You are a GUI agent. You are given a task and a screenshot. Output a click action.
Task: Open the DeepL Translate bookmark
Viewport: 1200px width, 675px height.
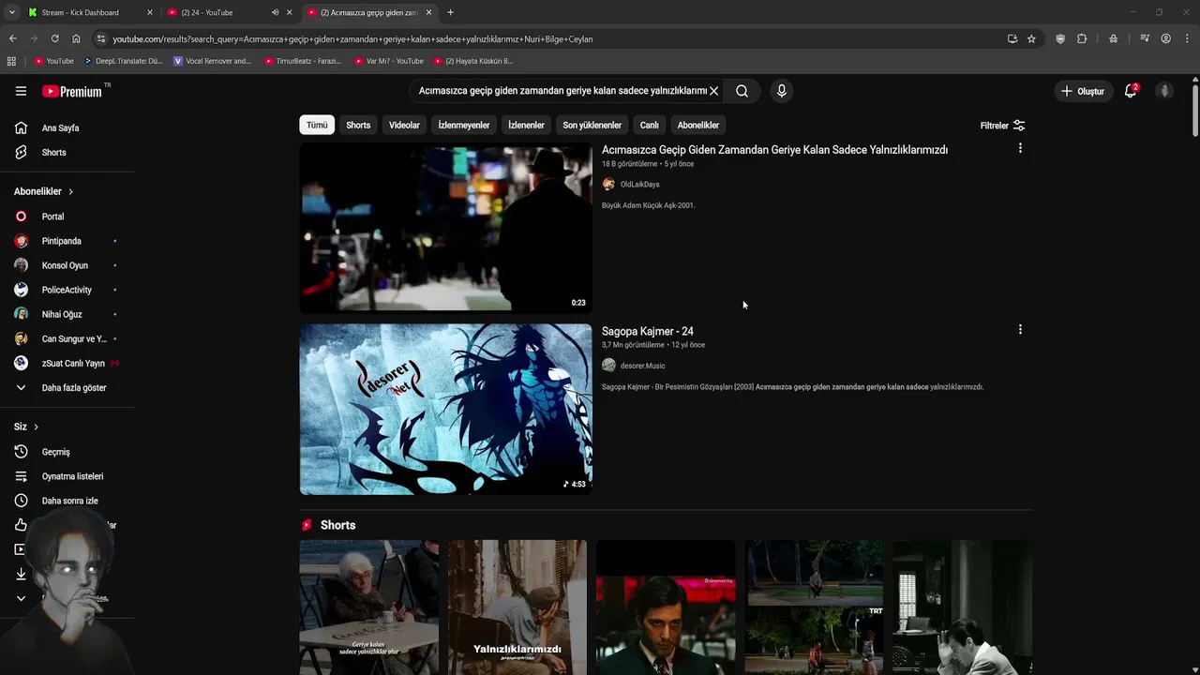coord(123,61)
